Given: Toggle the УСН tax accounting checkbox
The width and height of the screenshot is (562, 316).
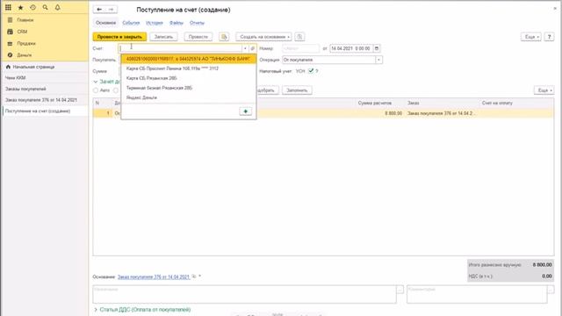Looking at the screenshot, I should click(x=311, y=71).
